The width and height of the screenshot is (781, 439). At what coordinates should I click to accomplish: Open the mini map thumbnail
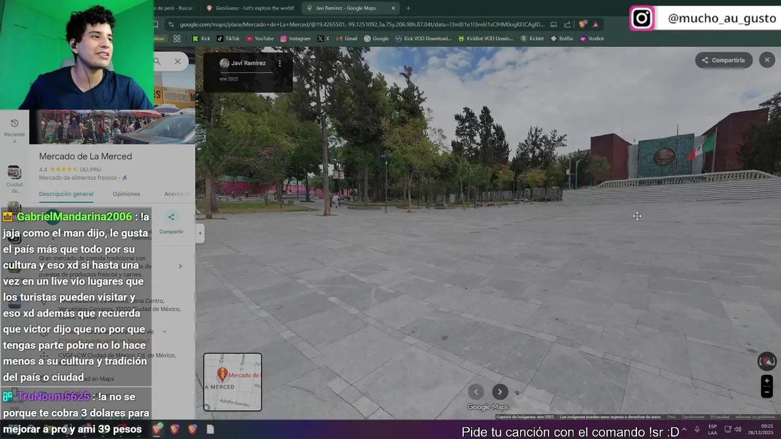pos(232,382)
